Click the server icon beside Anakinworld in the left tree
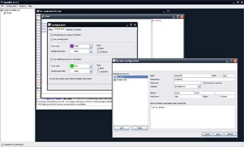The height and width of the screenshot is (147, 244). click(x=2, y=10)
